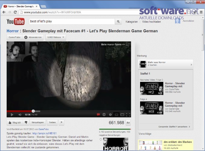Click the browser forward arrow
The width and height of the screenshot is (205, 151).
point(10,12)
